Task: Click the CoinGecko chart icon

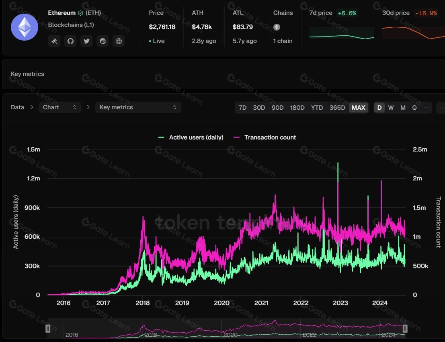Action: tap(103, 41)
